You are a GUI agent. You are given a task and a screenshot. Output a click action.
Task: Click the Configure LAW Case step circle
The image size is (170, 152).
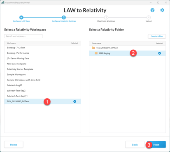pos(21,17)
